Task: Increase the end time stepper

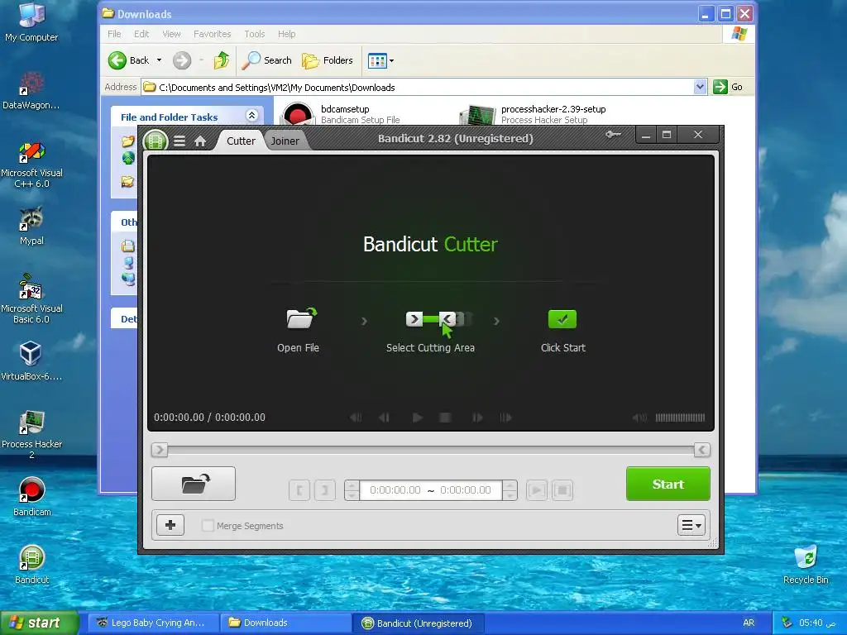Action: pyautogui.click(x=510, y=485)
